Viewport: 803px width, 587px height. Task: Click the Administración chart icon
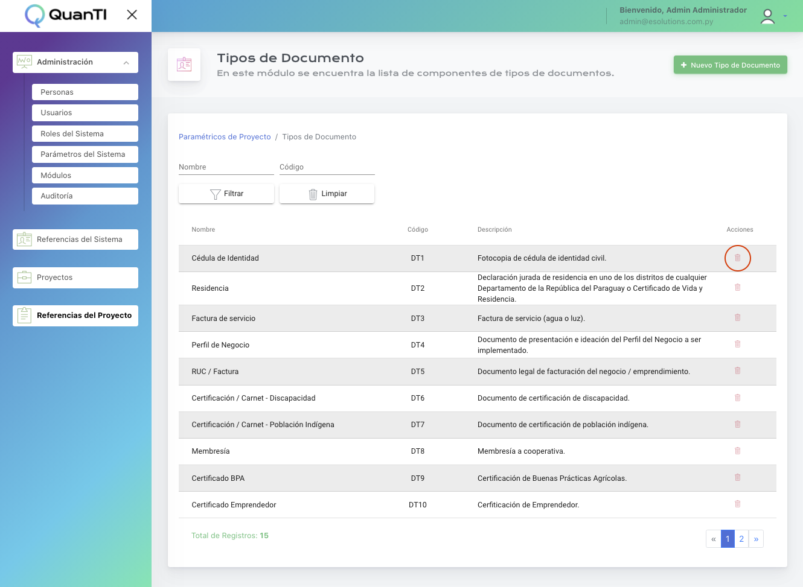click(24, 62)
